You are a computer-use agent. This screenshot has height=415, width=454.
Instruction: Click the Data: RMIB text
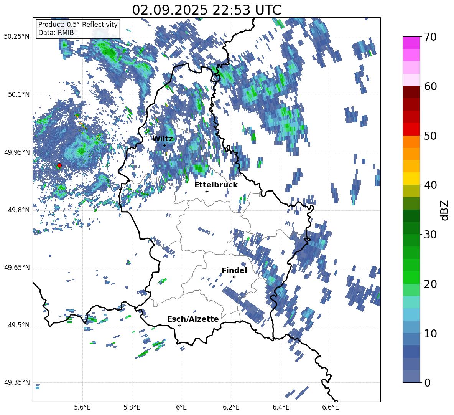(56, 33)
